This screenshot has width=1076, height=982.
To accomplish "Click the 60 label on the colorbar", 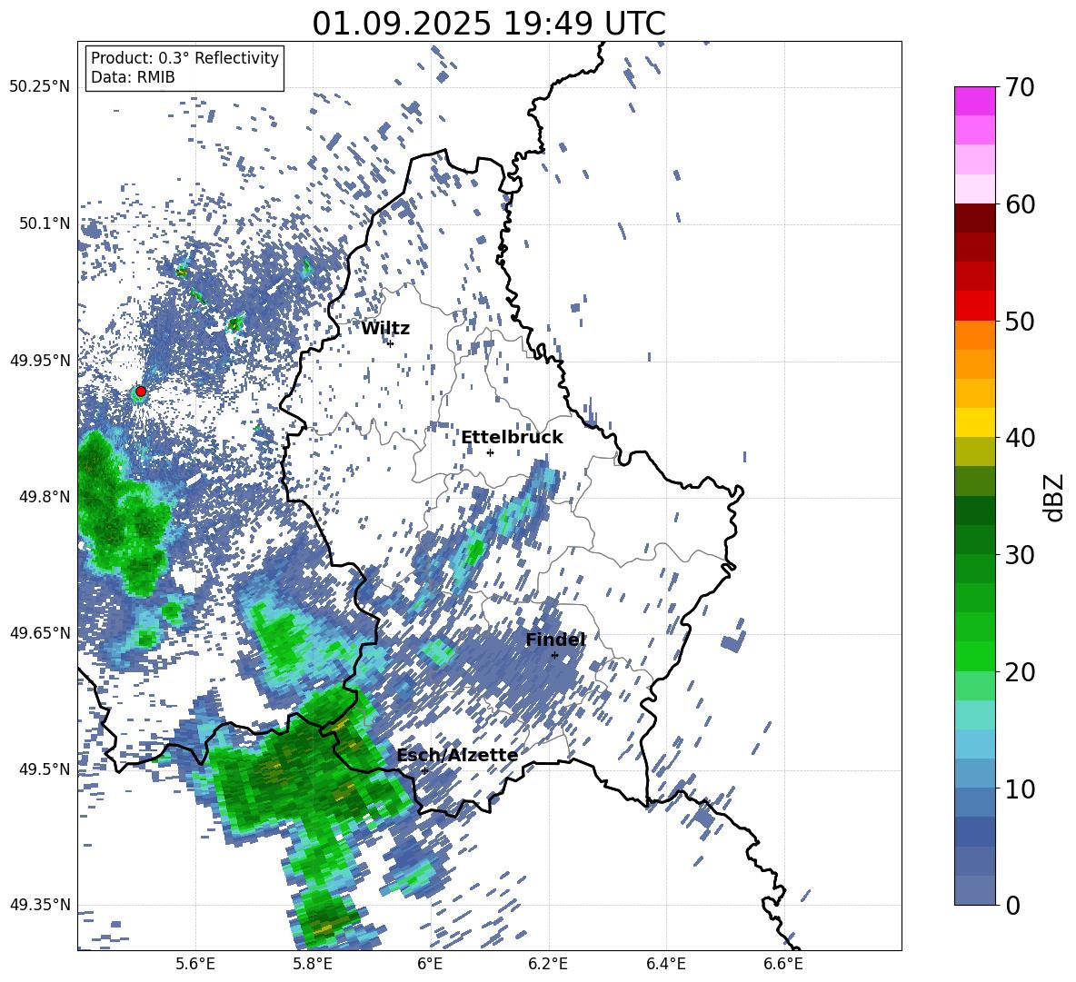I will [1020, 204].
